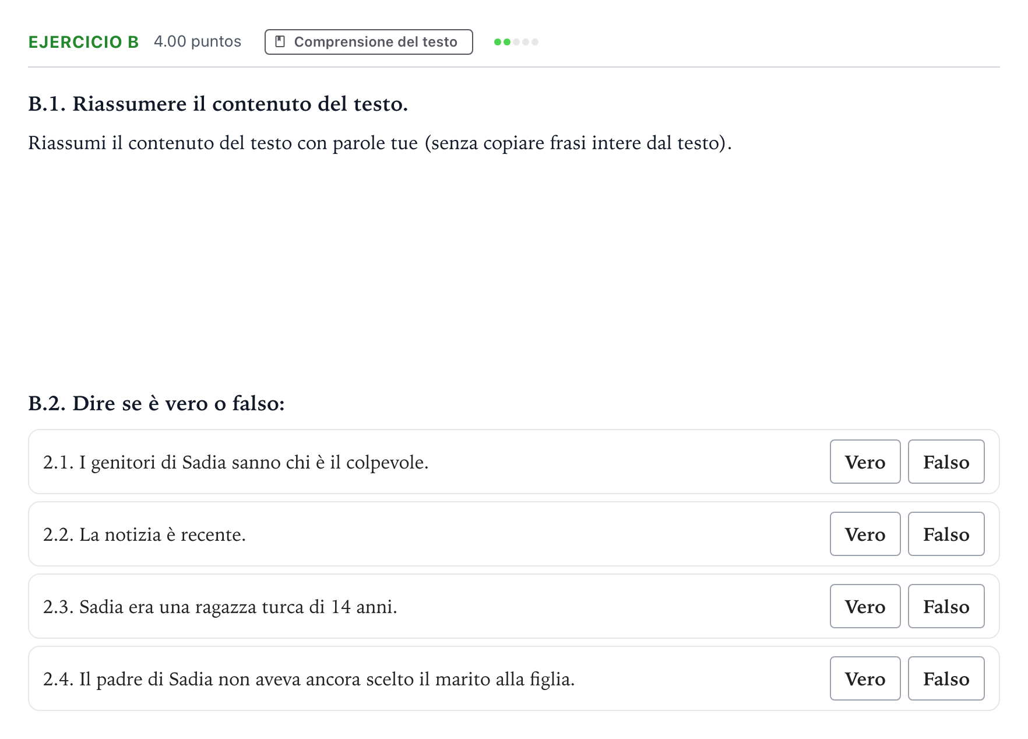Click the book icon in Comprensione tag
This screenshot has width=1028, height=739.
pyautogui.click(x=280, y=42)
